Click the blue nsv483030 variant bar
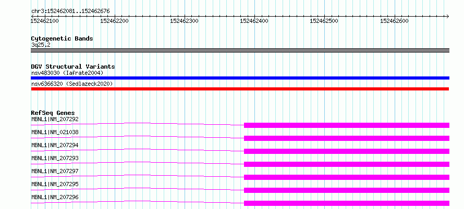 pyautogui.click(x=240, y=78)
